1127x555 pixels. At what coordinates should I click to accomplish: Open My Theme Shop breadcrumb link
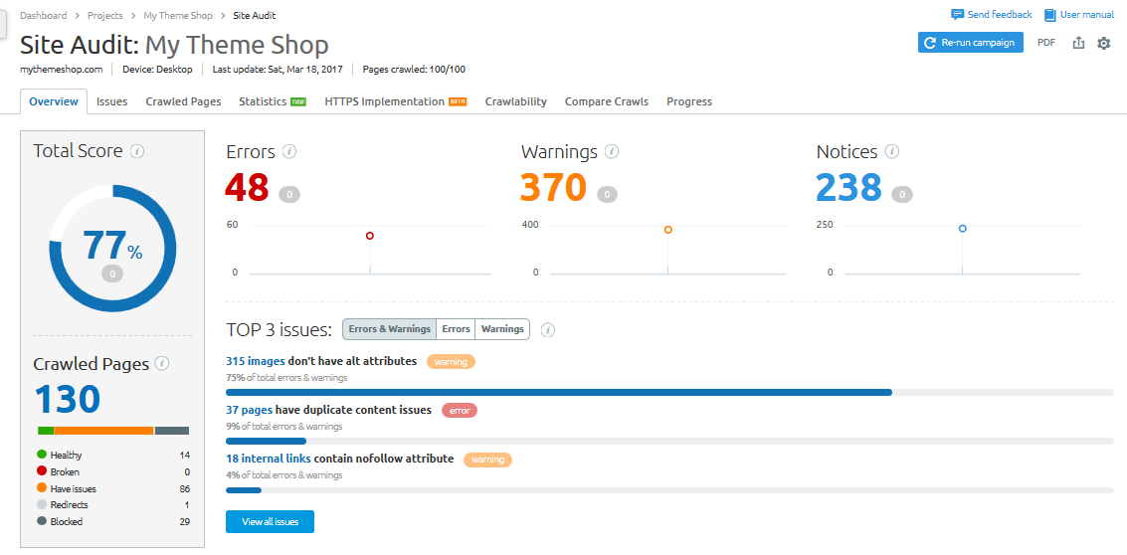(x=177, y=15)
